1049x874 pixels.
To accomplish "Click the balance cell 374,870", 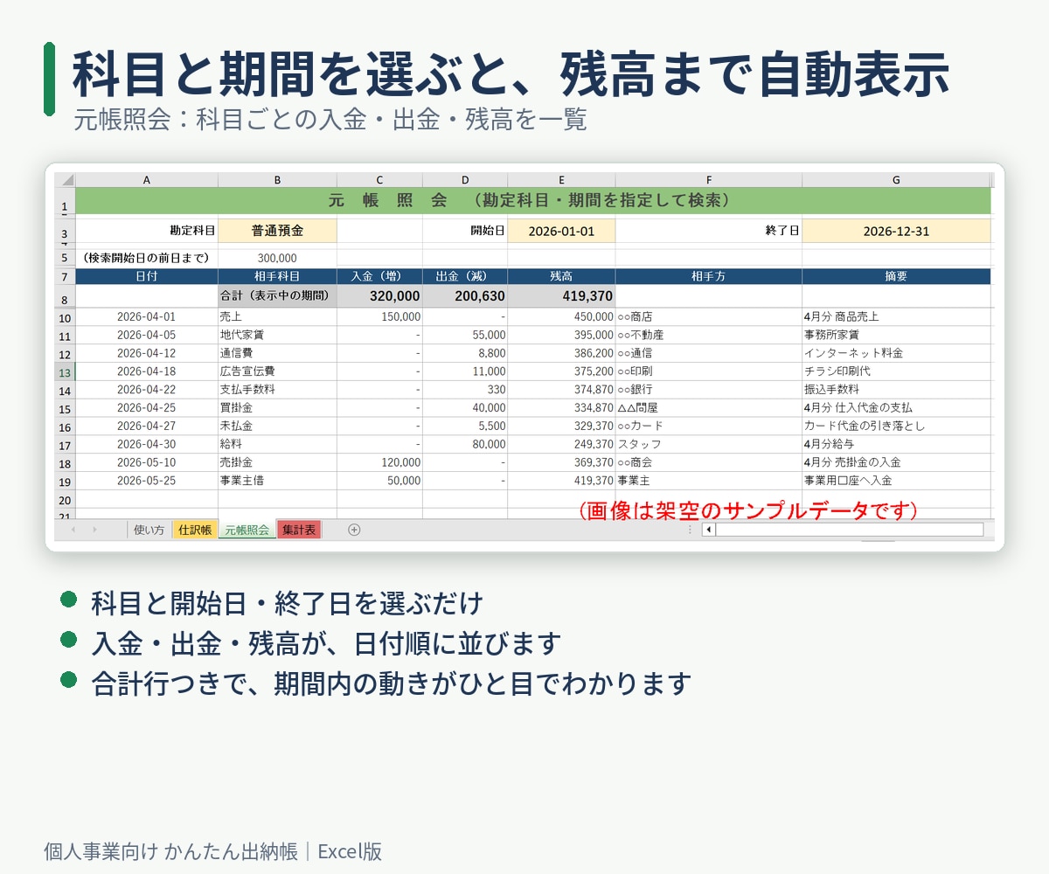I will coord(561,390).
